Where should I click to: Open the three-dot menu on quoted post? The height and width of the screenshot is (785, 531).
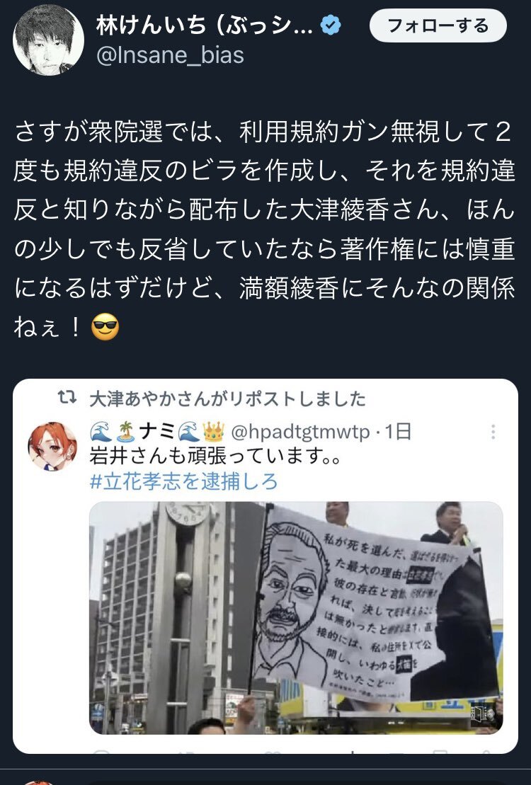(x=493, y=432)
